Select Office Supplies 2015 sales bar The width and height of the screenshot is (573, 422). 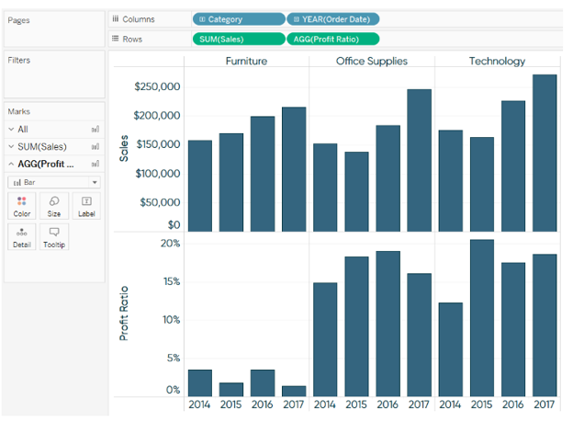coord(356,191)
